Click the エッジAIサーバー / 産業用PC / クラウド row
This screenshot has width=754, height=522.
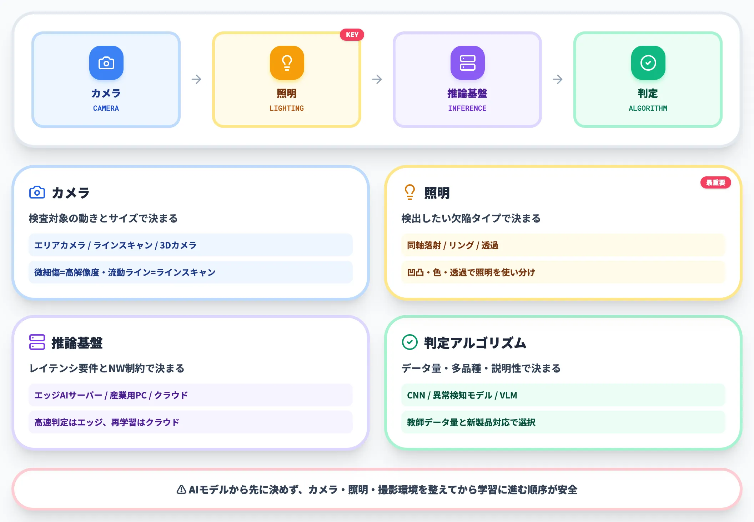[191, 395]
